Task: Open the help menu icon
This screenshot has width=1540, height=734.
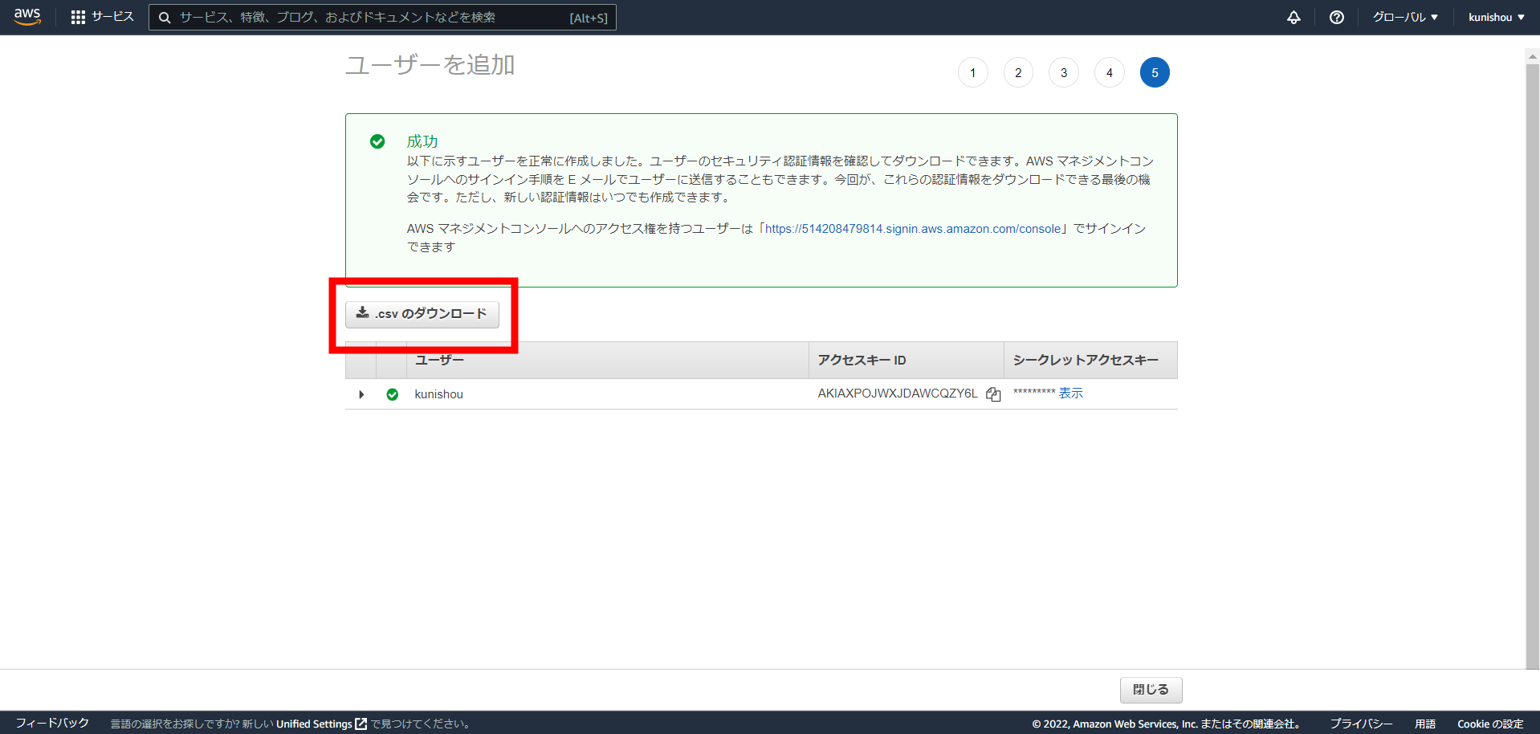Action: tap(1336, 17)
